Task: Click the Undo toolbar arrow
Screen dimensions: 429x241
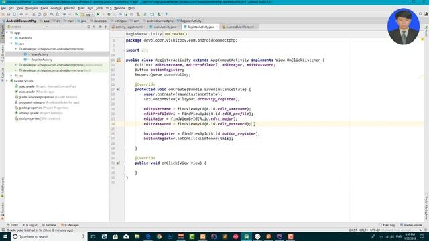Action: pos(21,15)
